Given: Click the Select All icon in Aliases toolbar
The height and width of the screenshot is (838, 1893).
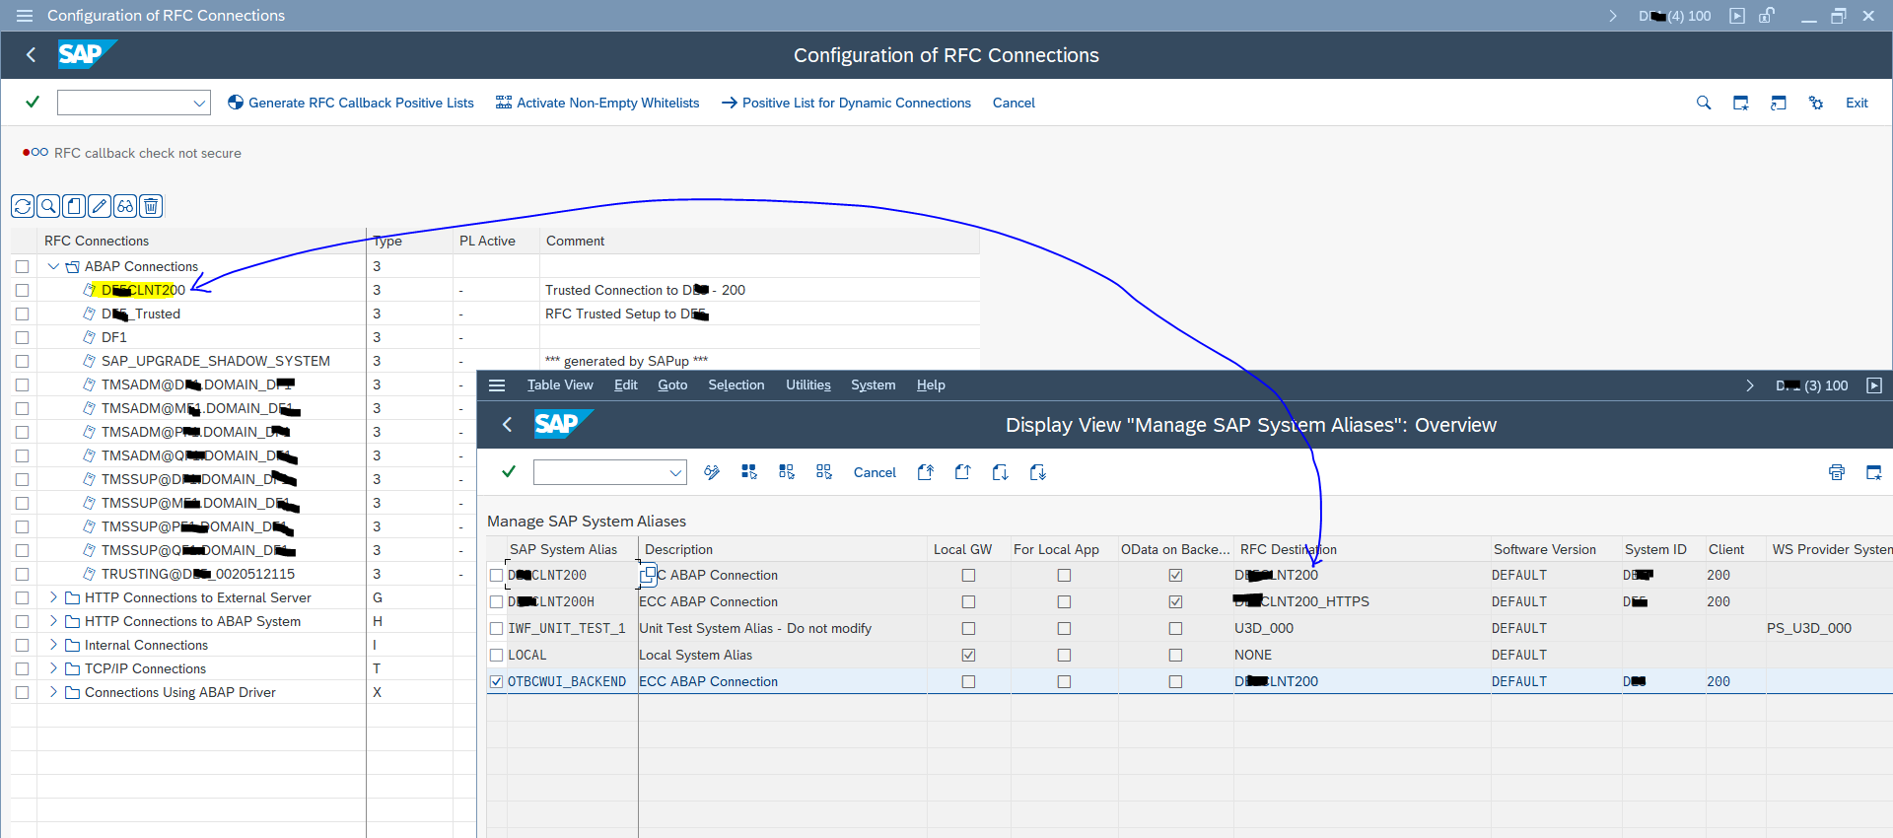Looking at the screenshot, I should point(749,472).
